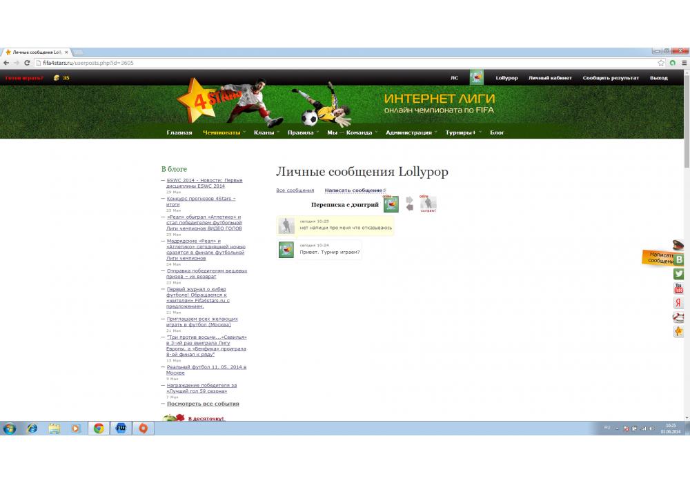This screenshot has width=690, height=483.
Task: Open Origin app in taskbar
Action: point(143,428)
